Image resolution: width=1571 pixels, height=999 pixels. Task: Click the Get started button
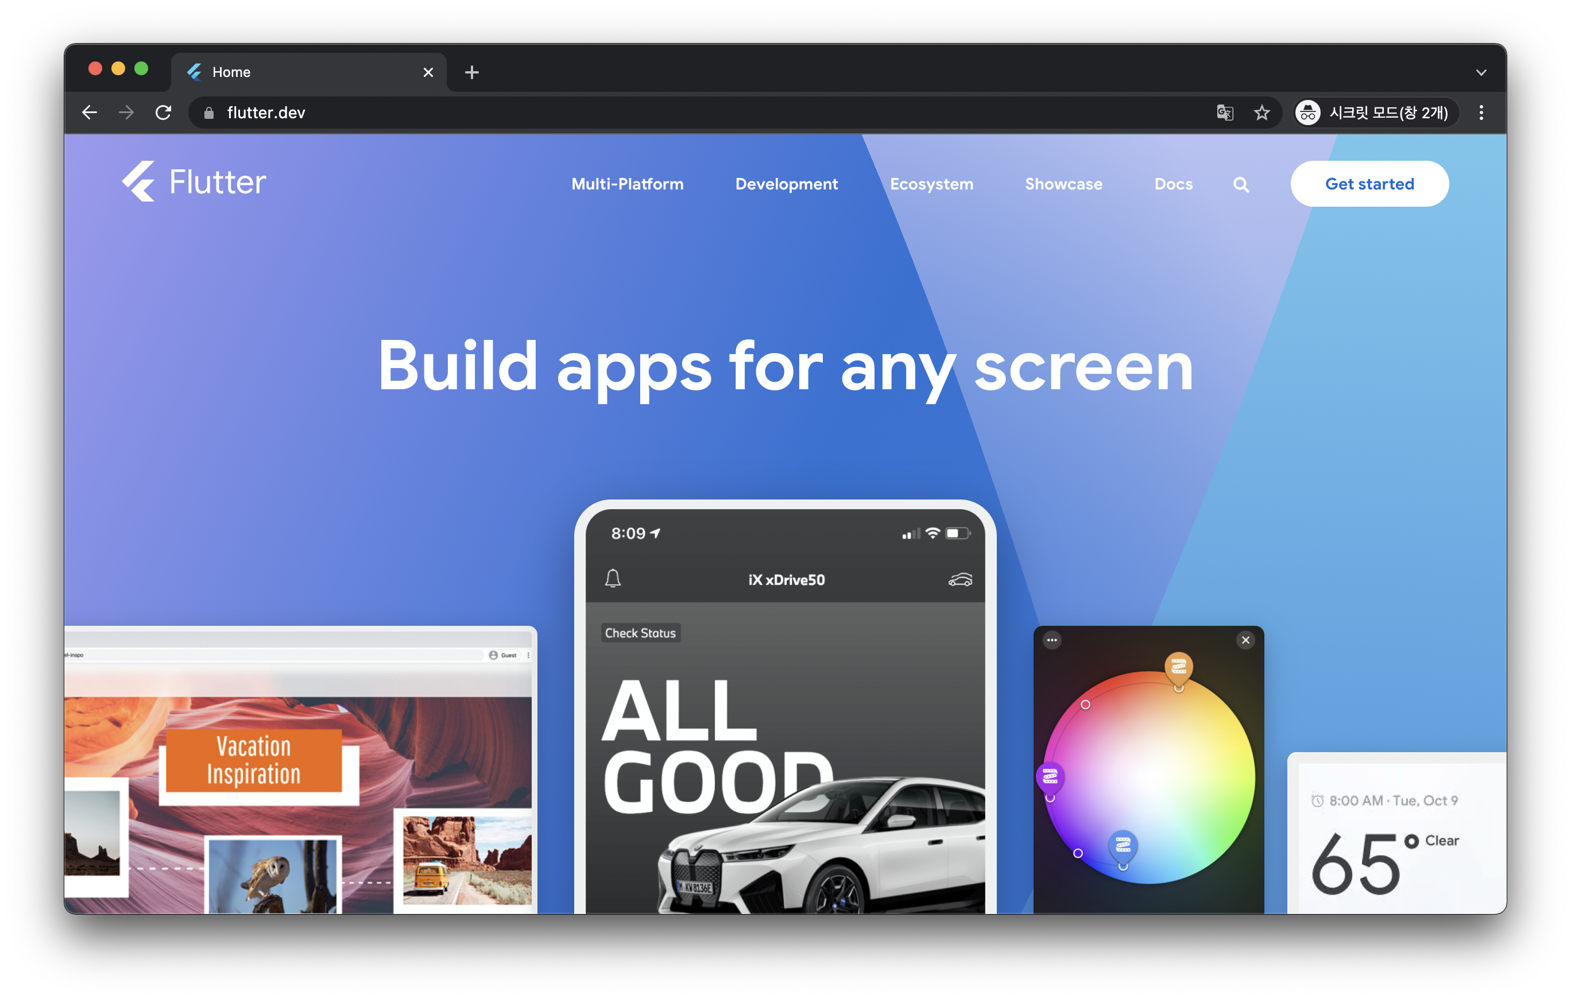coord(1369,184)
